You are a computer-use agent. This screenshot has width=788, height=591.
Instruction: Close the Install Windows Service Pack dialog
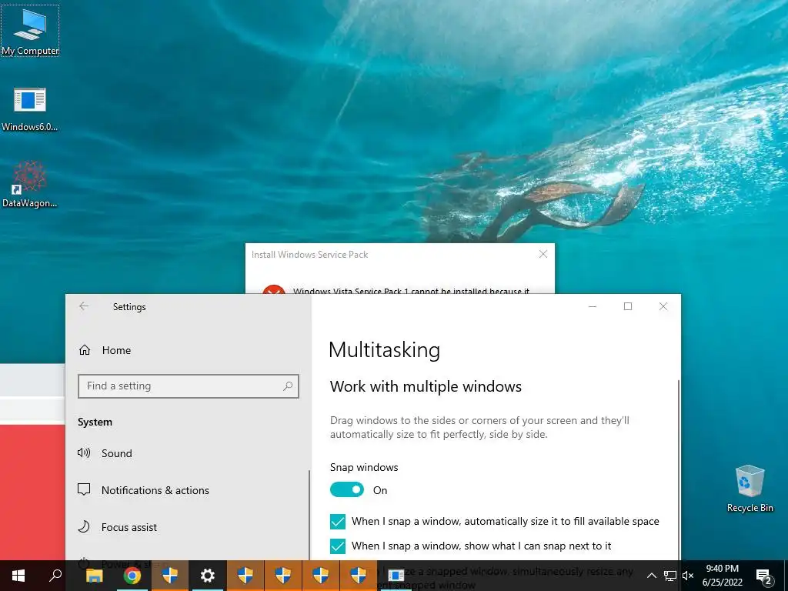543,254
